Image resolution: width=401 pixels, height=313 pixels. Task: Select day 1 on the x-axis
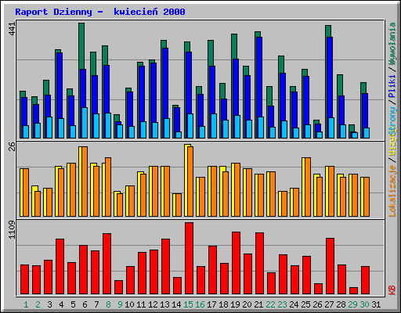pos(26,304)
